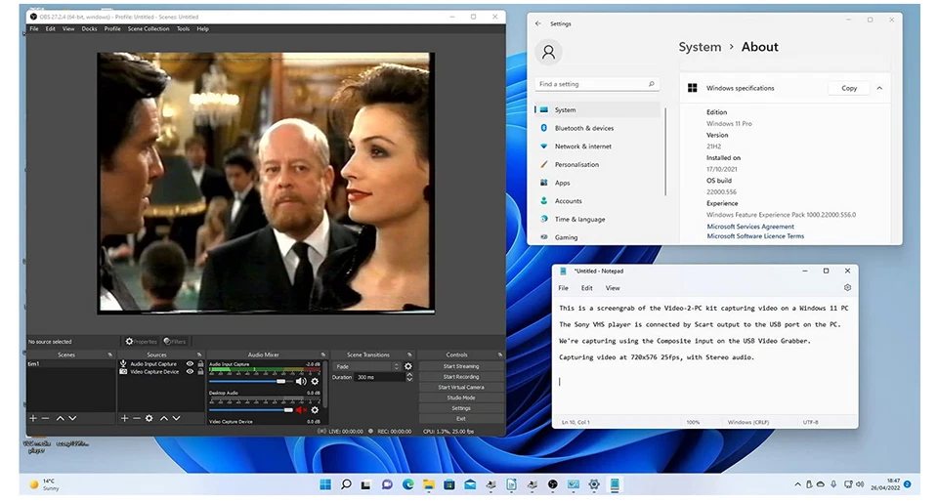Open OBS File menu
Screen dimensions: 938x502
coord(34,28)
